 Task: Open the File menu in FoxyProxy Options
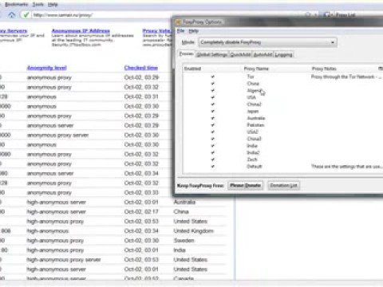(x=180, y=31)
